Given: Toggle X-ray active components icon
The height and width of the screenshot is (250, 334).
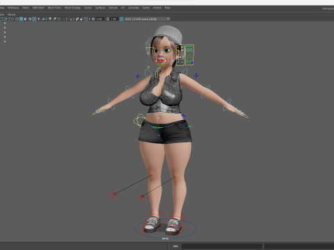Looking at the screenshot, I should coord(81,19).
